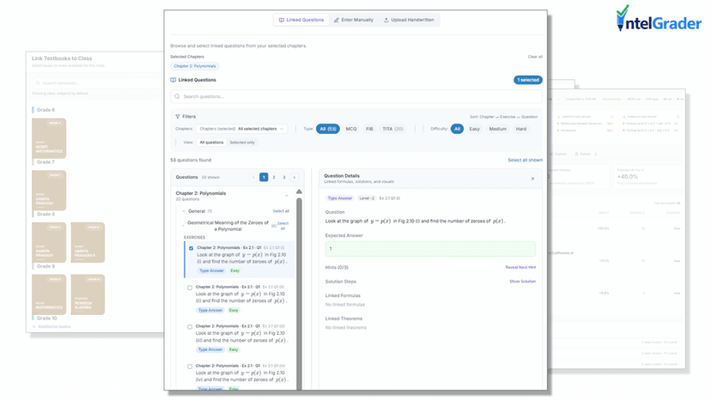Click the Linked Questions book icon heading
The width and height of the screenshot is (711, 400).
[x=173, y=80]
